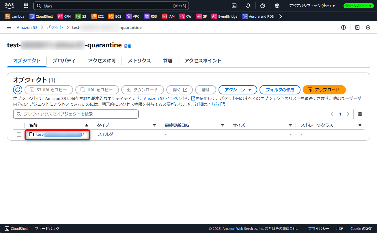Click pagination next page arrow
Screen dimensions: 377x233
coord(348,114)
